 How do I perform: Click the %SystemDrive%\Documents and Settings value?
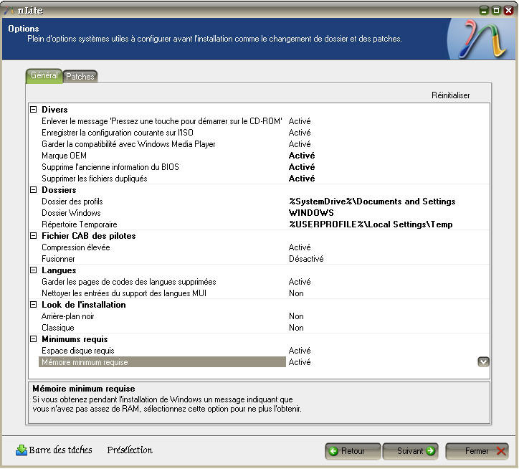(372, 202)
